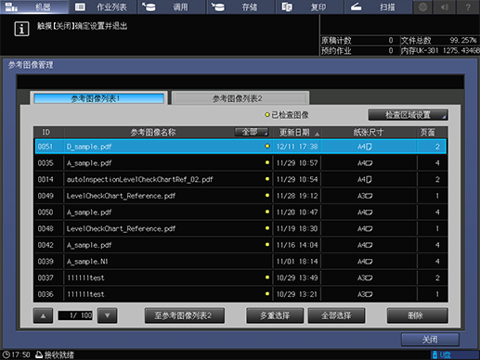The image size is (480, 360).
Task: Click the 纸张尺寸 column header
Action: click(369, 133)
